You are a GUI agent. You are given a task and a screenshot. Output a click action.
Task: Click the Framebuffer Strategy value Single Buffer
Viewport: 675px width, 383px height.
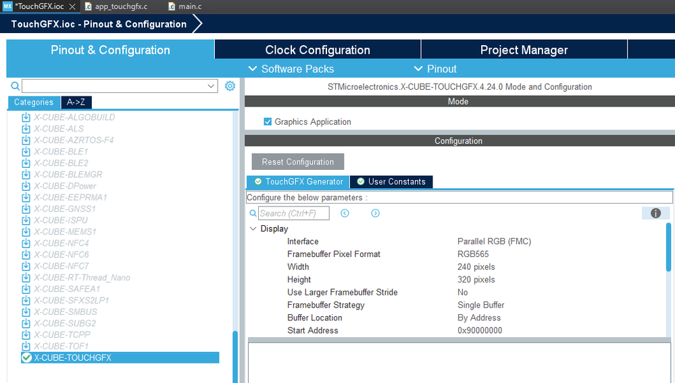481,305
